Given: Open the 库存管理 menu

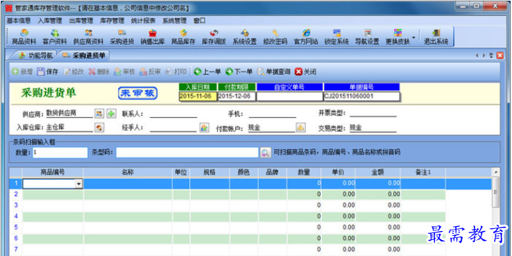Looking at the screenshot, I should point(112,21).
